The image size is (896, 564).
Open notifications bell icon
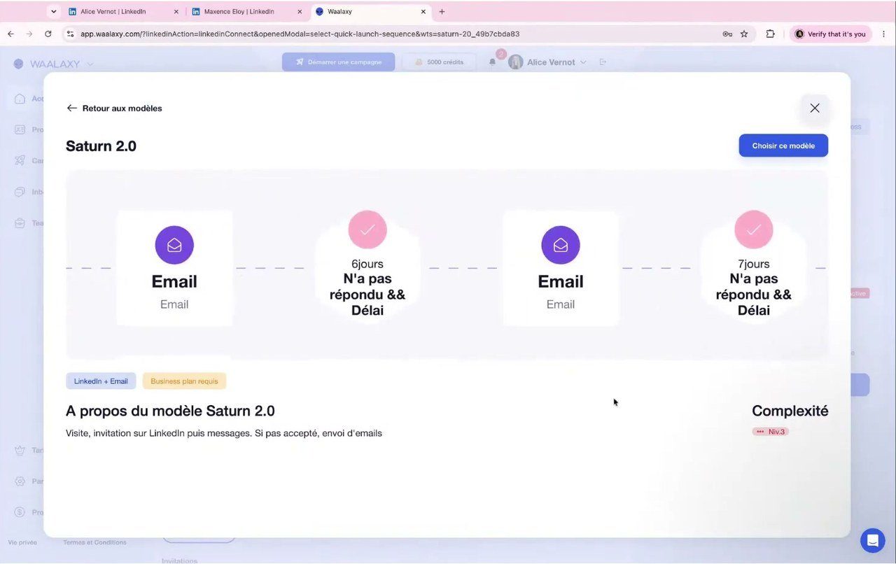pyautogui.click(x=492, y=62)
